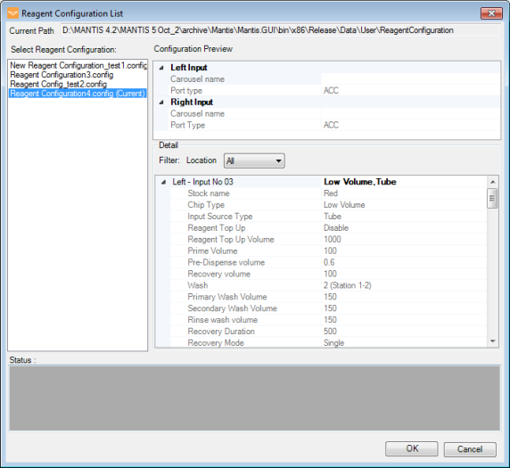This screenshot has height=468, width=510.
Task: Confirm with the OK button
Action: 411,448
